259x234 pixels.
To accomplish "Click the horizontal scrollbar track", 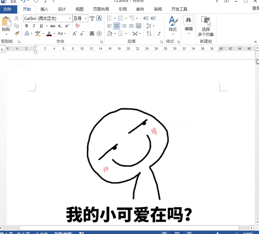I will tap(129, 228).
